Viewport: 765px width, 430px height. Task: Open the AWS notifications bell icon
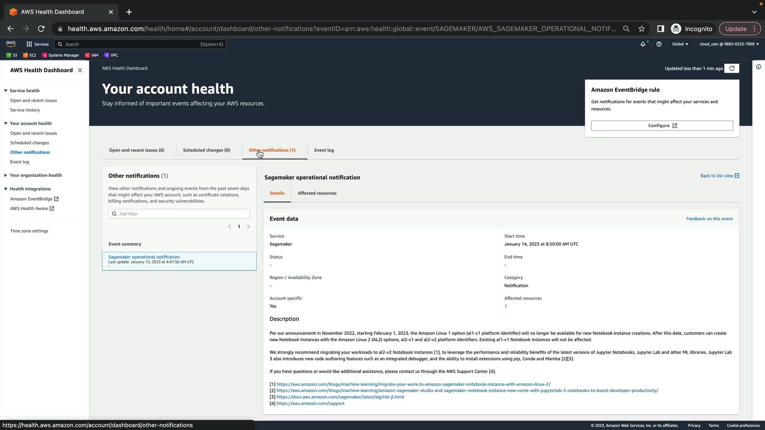click(x=643, y=44)
